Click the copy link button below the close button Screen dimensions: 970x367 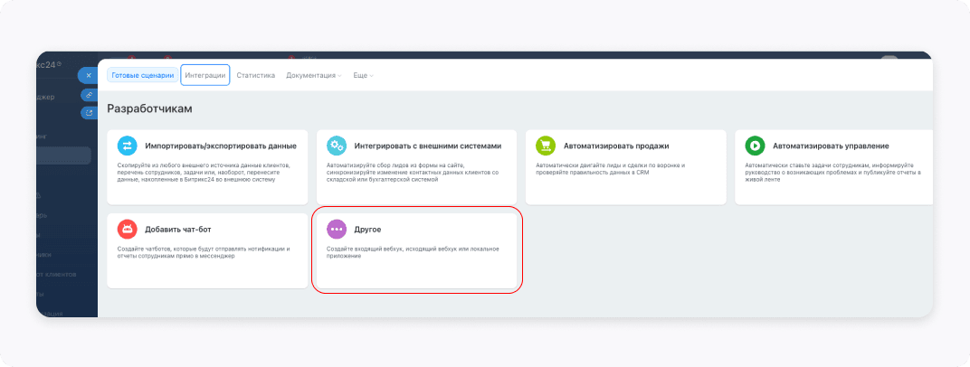click(90, 95)
